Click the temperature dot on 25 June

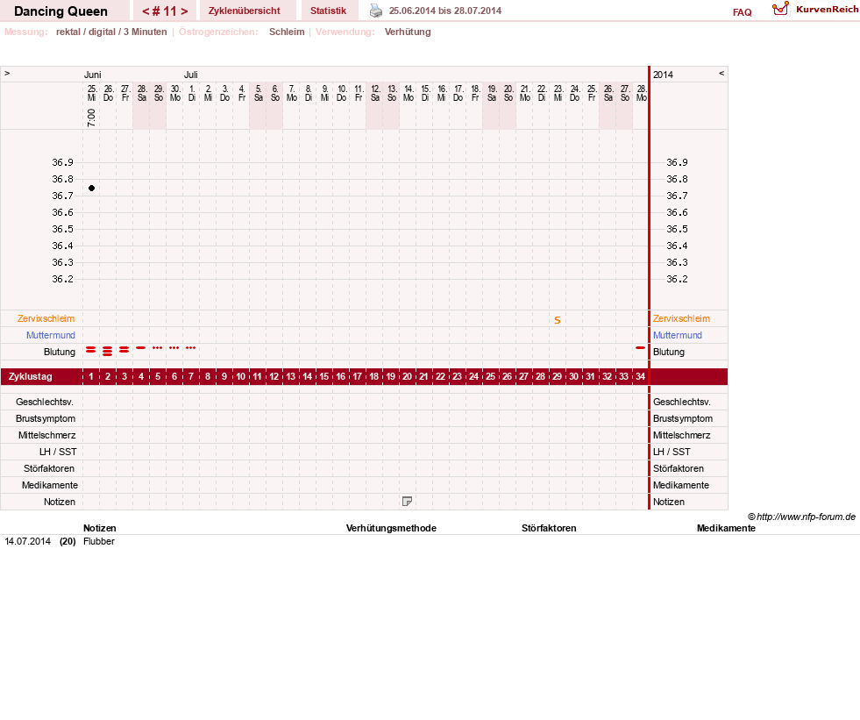click(x=91, y=189)
